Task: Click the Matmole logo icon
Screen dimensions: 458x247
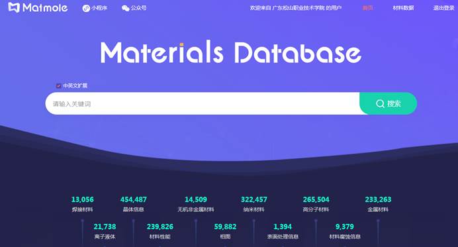Action: click(14, 7)
